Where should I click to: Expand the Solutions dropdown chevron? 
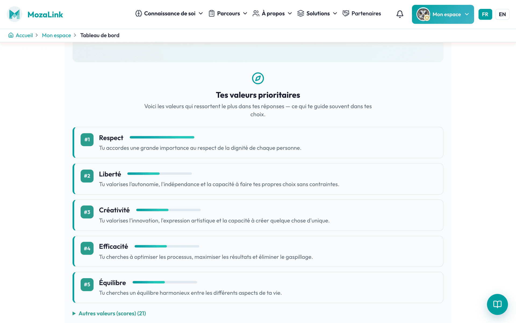tap(335, 13)
